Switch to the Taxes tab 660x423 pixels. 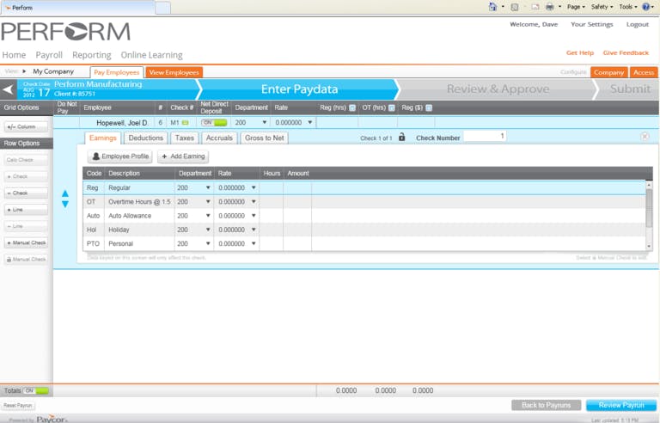(x=185, y=138)
